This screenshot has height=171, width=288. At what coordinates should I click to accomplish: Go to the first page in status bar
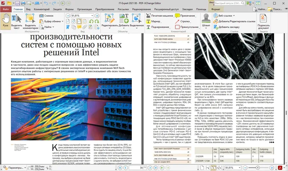(120, 168)
